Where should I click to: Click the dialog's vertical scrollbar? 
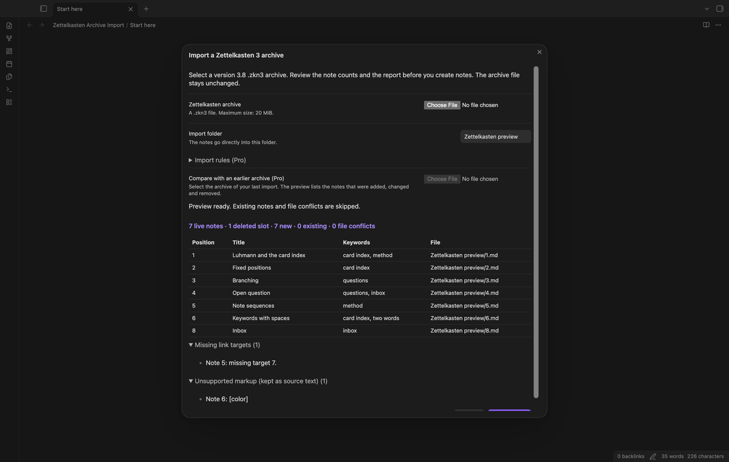(x=536, y=232)
